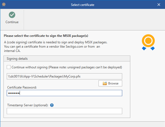This screenshot has height=127, width=165.
Task: Click the bold 'Please select the certificate' heading
Action: 46,36
